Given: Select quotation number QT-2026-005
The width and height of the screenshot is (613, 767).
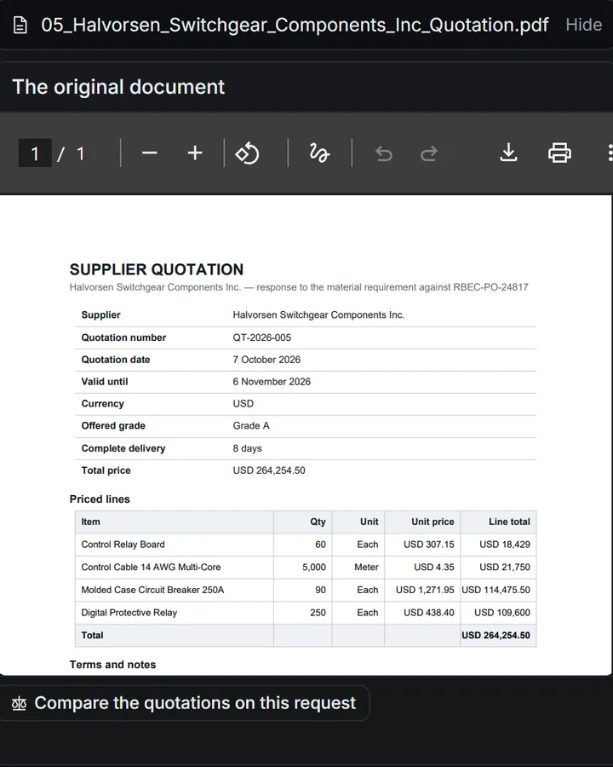Looking at the screenshot, I should click(x=262, y=337).
